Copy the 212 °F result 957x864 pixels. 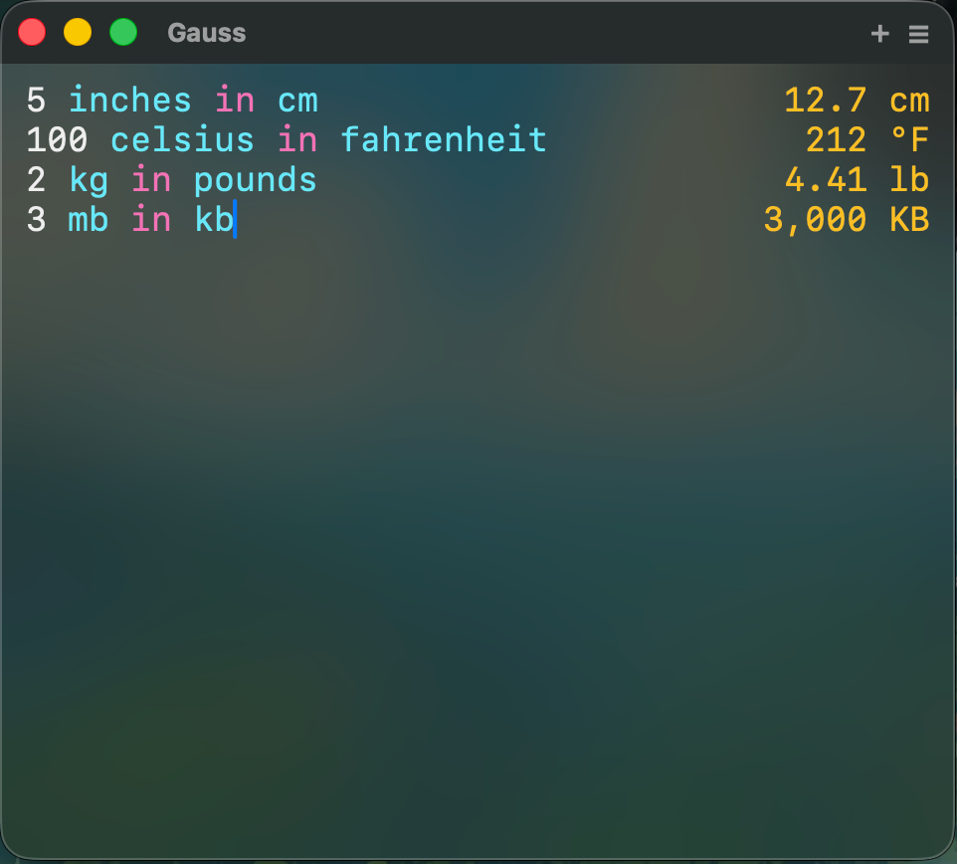[867, 139]
